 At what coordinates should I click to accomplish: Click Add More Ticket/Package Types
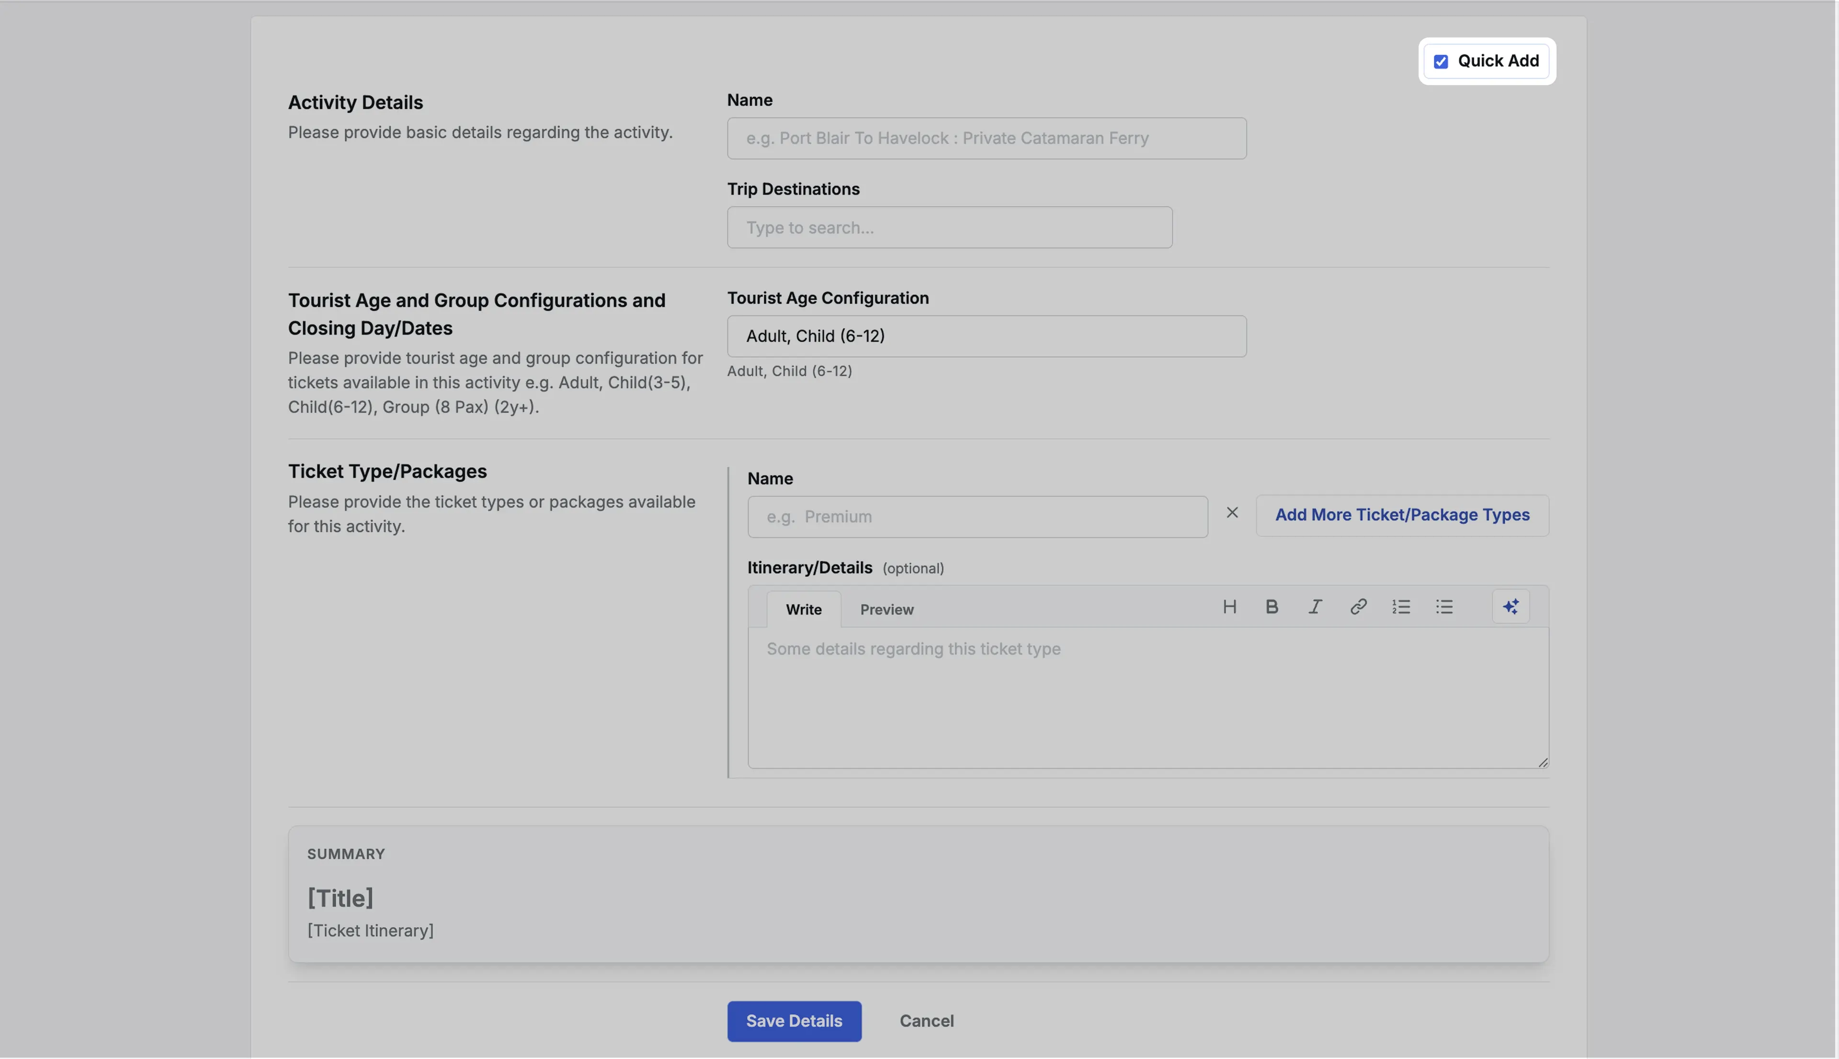pyautogui.click(x=1401, y=515)
